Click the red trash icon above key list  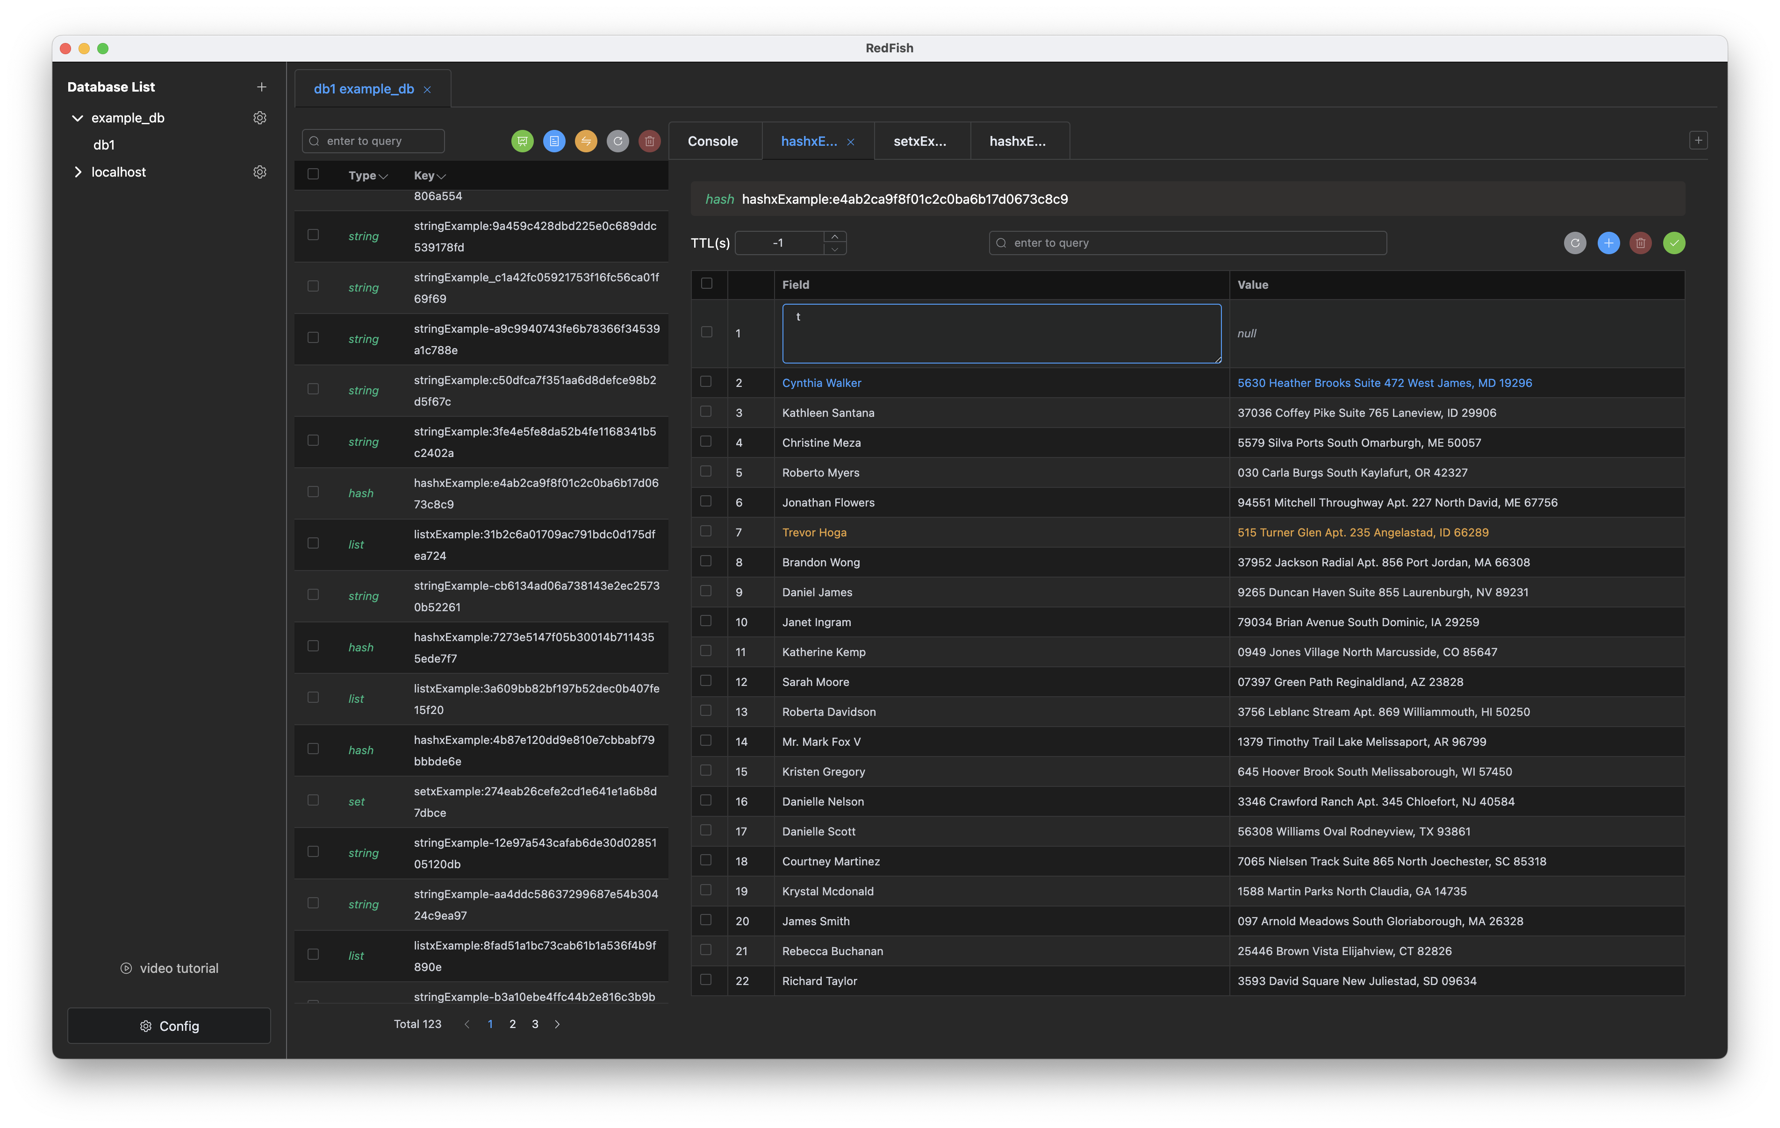(649, 141)
